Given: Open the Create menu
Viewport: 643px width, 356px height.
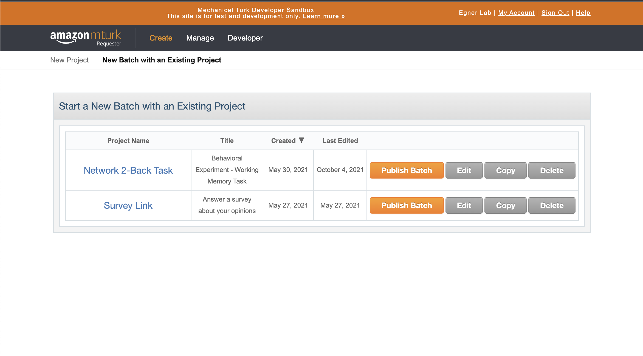Looking at the screenshot, I should [x=161, y=38].
